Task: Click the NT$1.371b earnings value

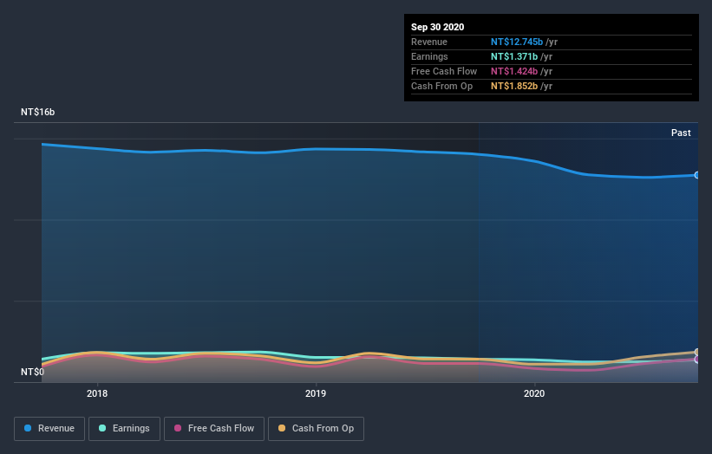Action: click(x=514, y=56)
